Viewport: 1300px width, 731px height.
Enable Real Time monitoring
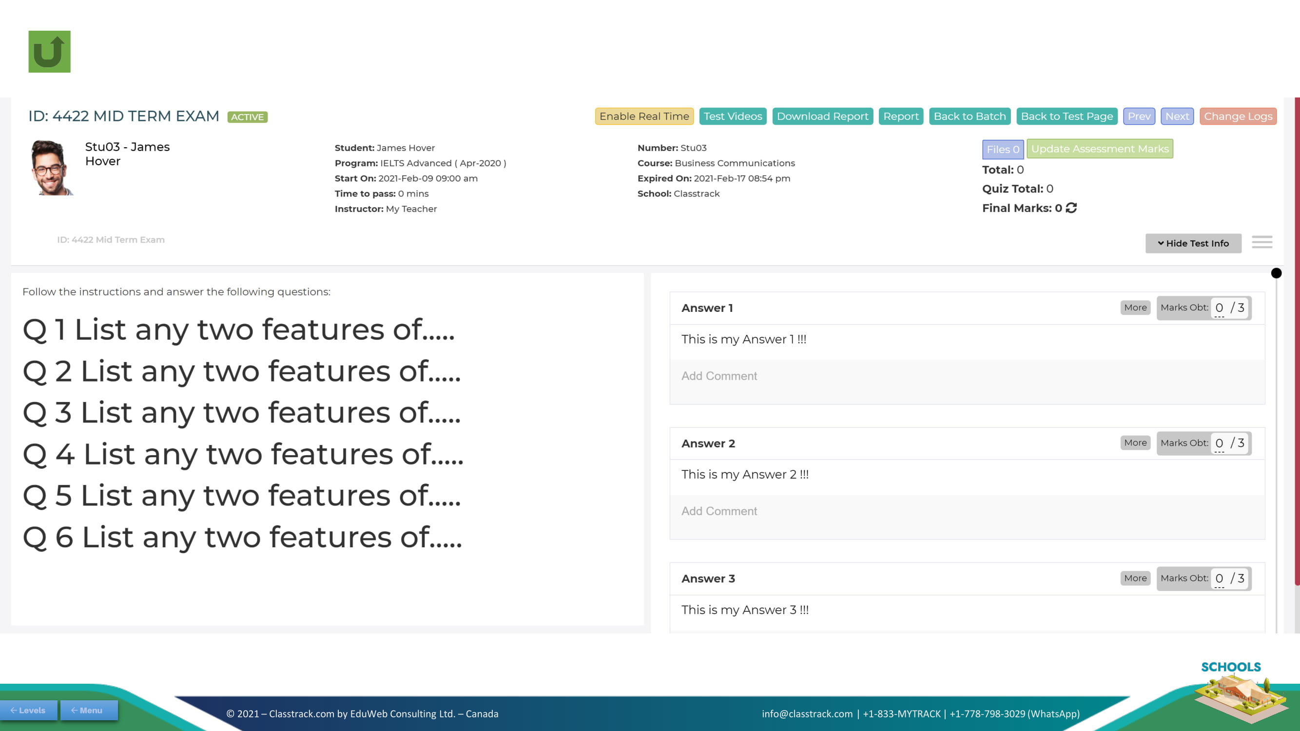[x=644, y=116]
